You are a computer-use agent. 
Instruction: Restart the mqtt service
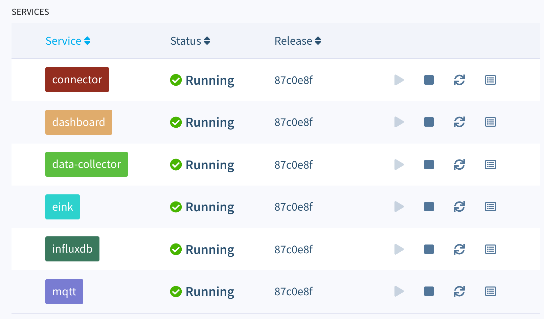pos(459,291)
